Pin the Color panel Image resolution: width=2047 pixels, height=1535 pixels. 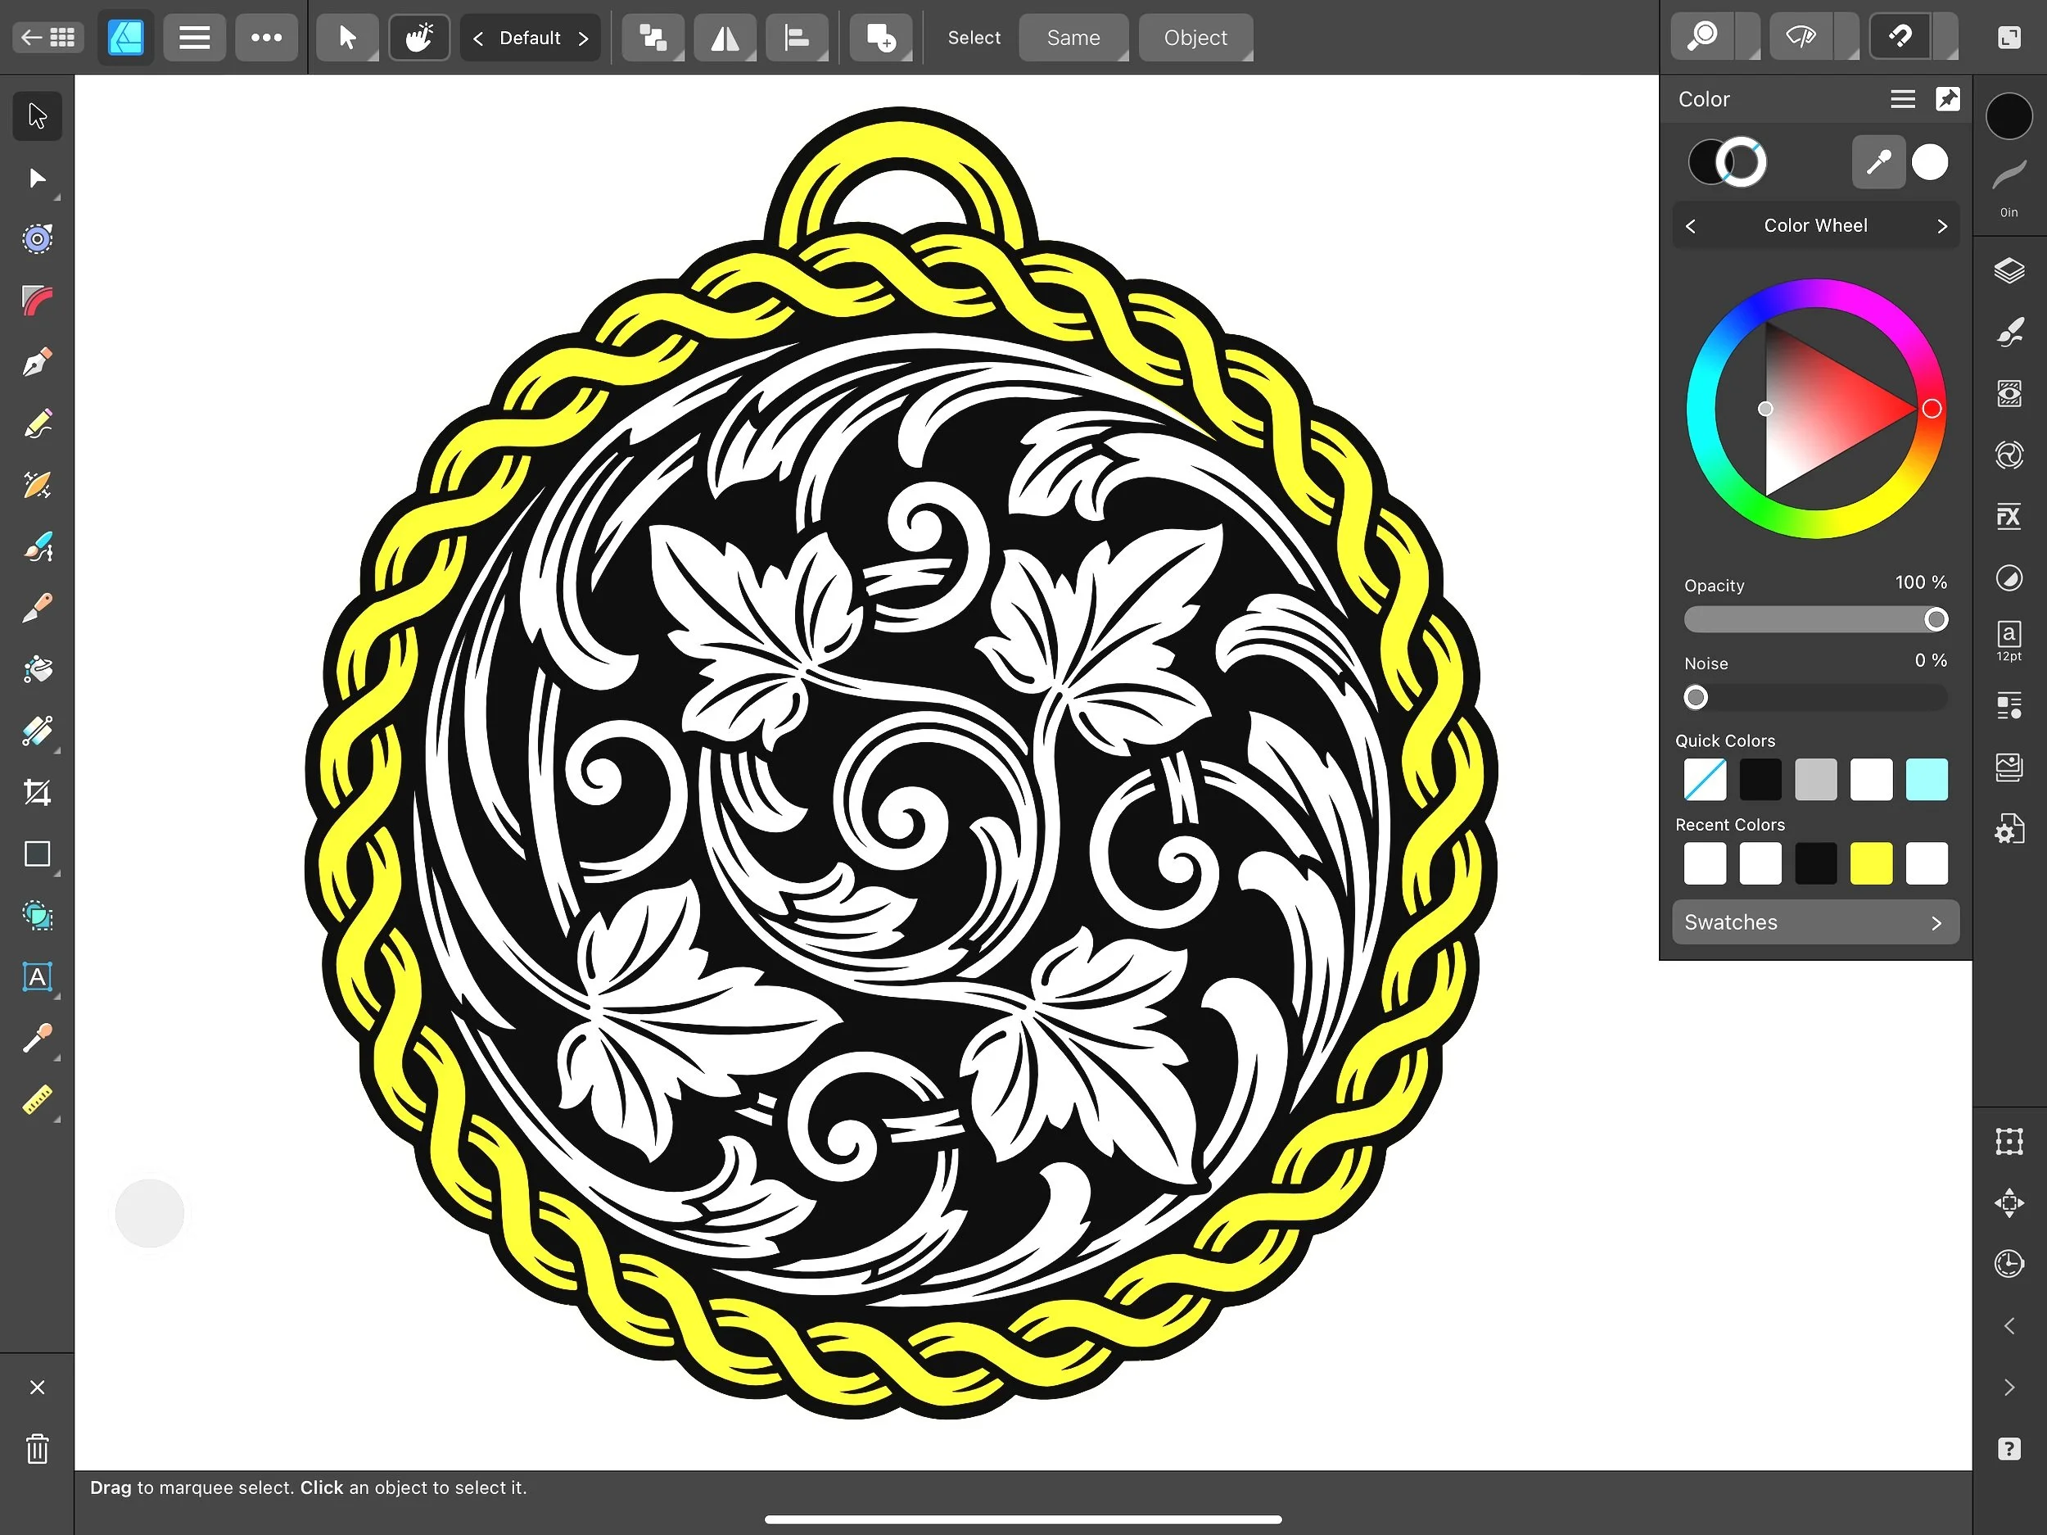[x=1947, y=99]
